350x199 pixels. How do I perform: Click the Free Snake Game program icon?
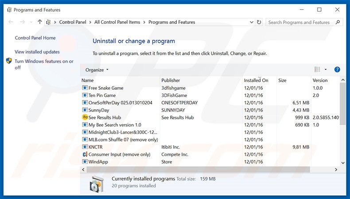[85, 88]
